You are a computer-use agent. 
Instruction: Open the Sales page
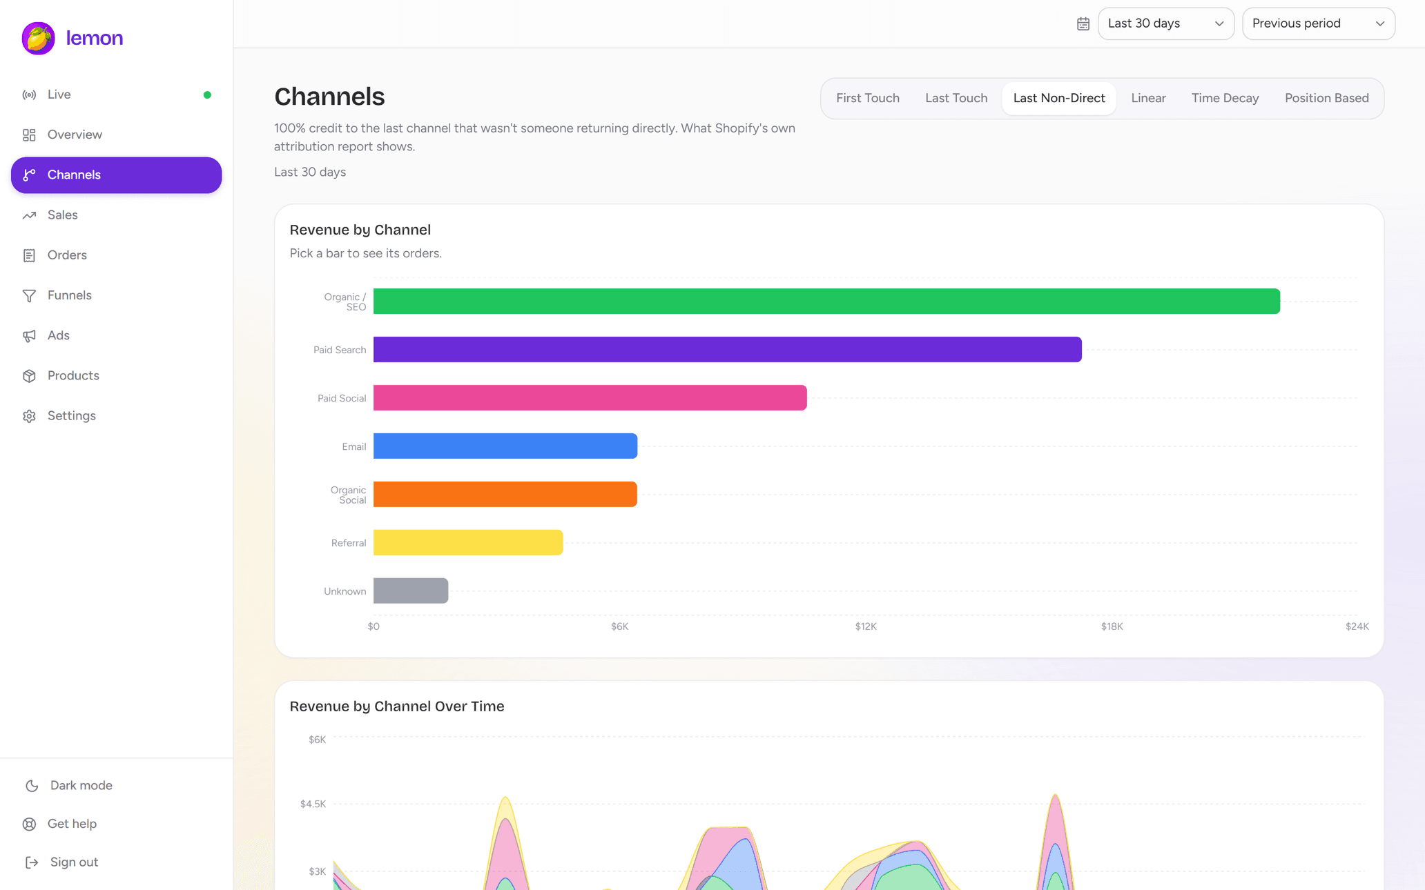tap(116, 215)
